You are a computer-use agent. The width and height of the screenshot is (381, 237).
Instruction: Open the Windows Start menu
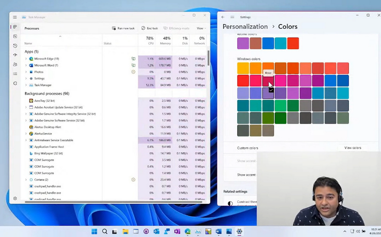[94, 231]
